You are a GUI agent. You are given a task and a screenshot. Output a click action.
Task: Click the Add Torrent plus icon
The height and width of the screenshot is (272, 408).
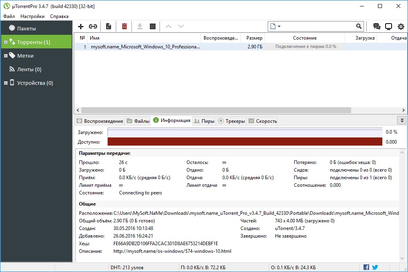(x=81, y=26)
